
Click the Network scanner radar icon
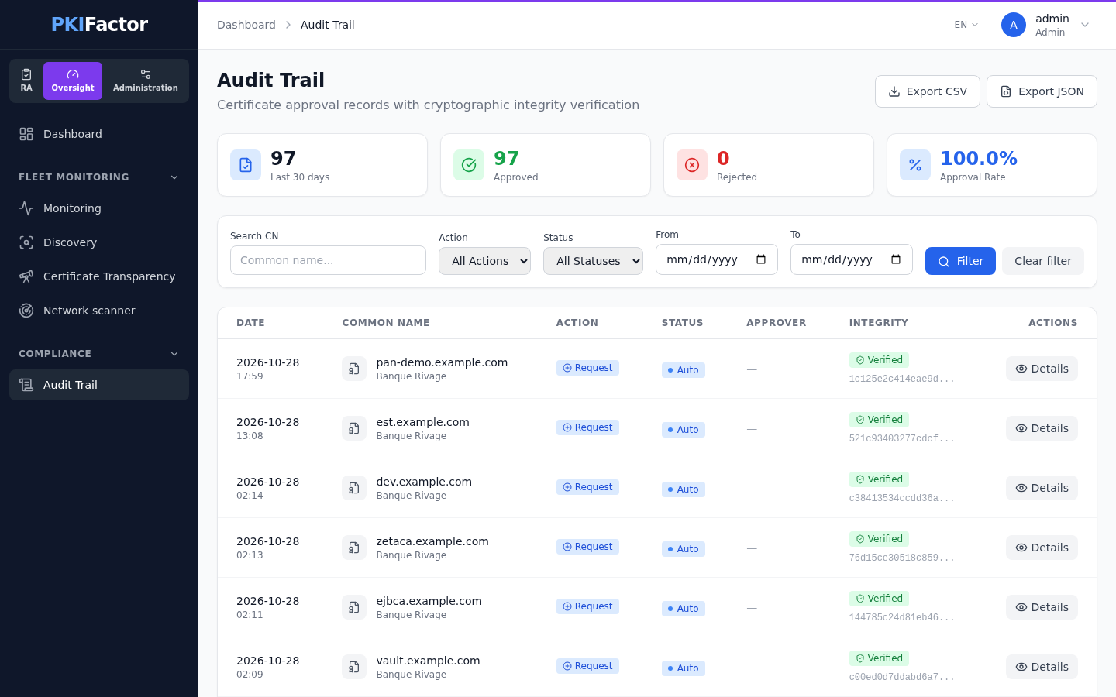coord(26,311)
